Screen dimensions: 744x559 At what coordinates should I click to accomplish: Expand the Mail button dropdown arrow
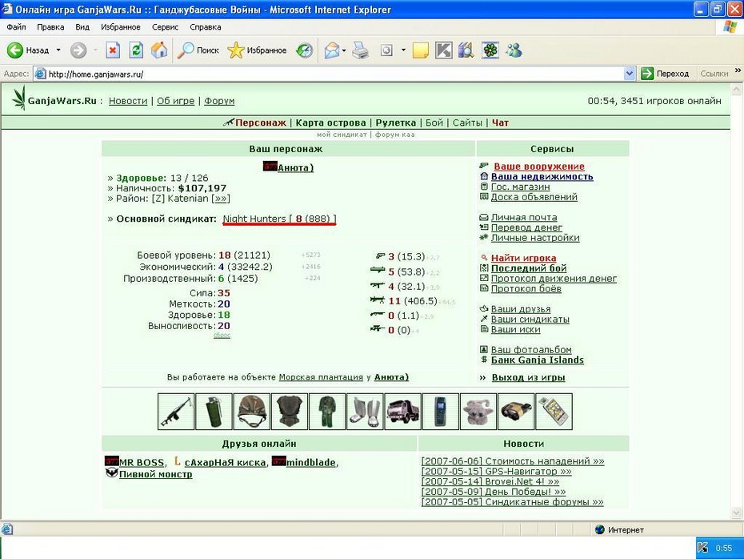343,50
